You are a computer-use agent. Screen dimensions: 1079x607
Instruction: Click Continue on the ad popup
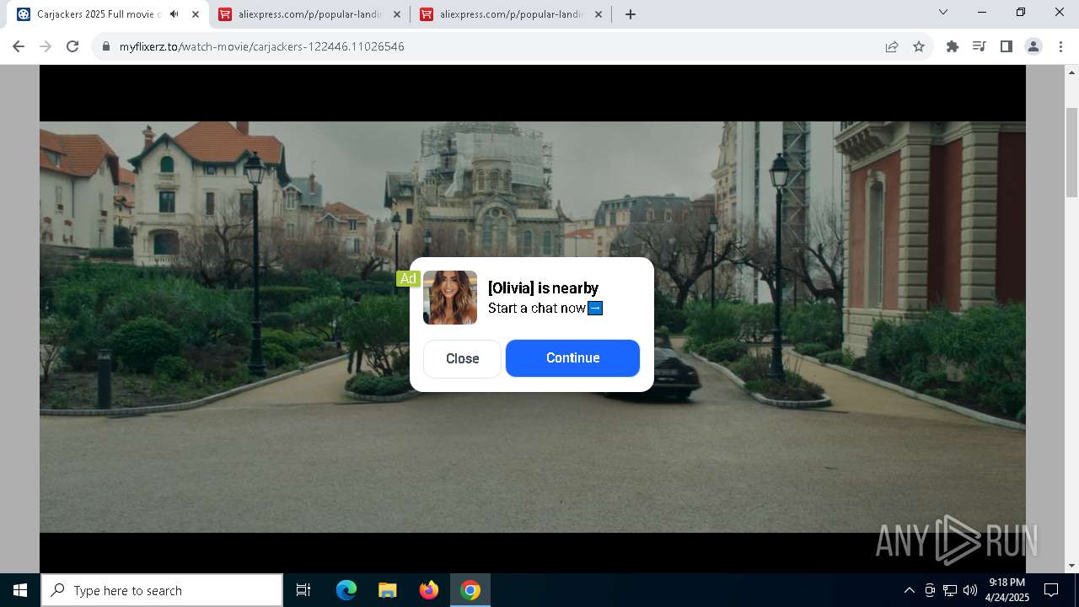coord(572,358)
